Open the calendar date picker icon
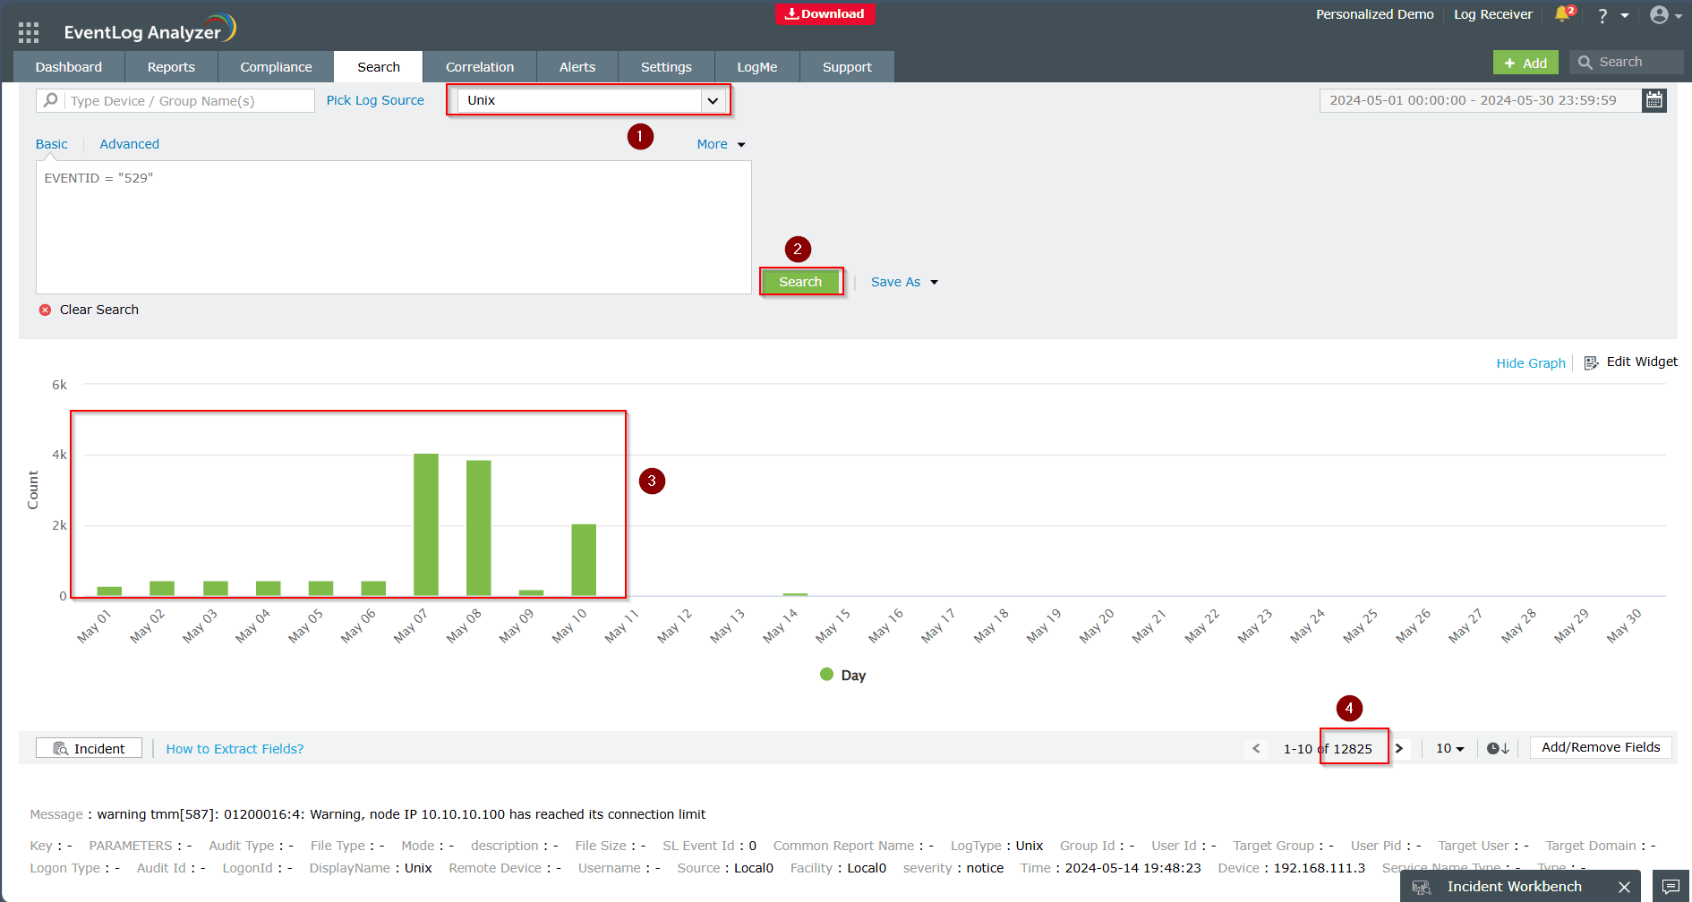 (x=1654, y=100)
